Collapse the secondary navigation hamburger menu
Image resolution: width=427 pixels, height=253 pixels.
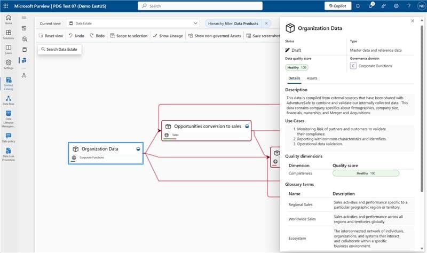click(x=24, y=18)
